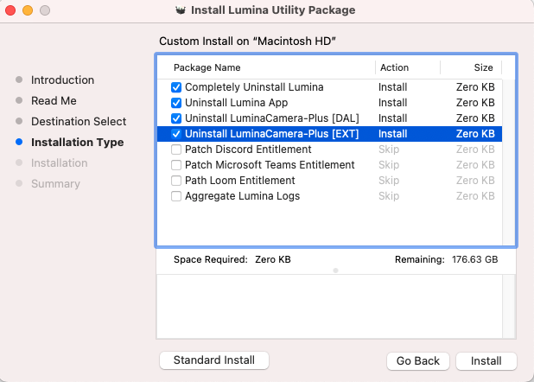Screen dimensions: 534x382
Task: Select Path Loom Entitlement row text
Action: [x=239, y=181]
